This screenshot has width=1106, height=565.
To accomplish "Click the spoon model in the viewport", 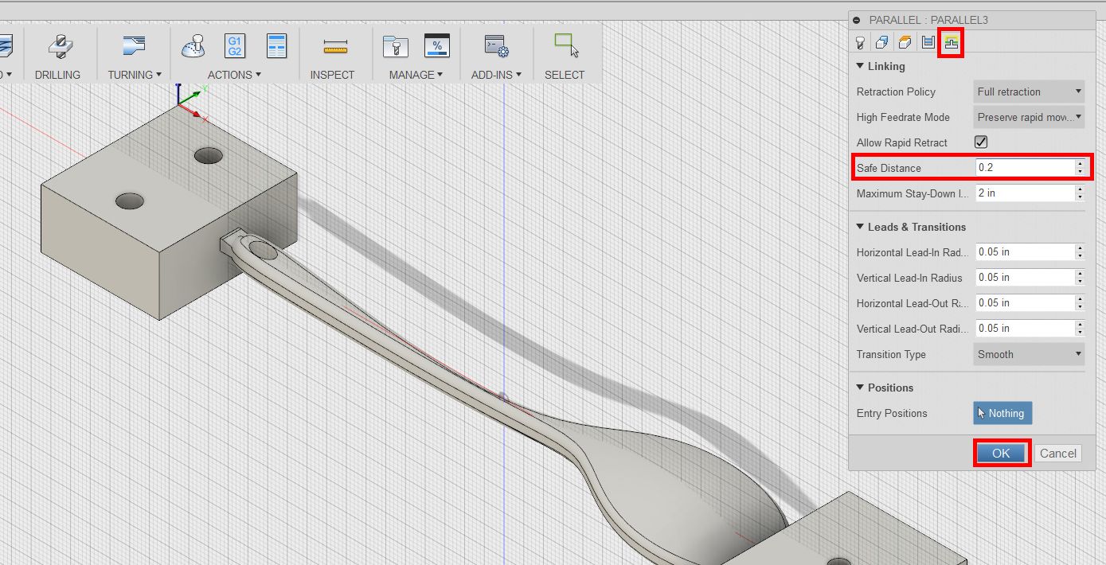I will pos(510,406).
